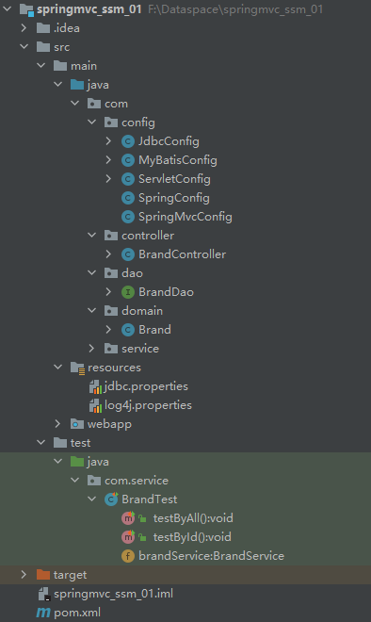Click the BrandDao interface icon
This screenshot has width=371, height=622.
(x=128, y=292)
